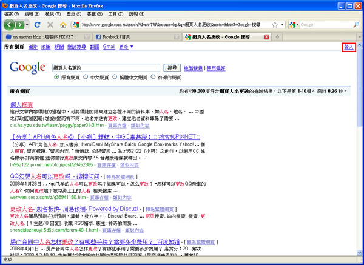Image resolution: width=364 pixels, height=265 pixels.
Task: Close the Facebook tab
Action: point(177,37)
